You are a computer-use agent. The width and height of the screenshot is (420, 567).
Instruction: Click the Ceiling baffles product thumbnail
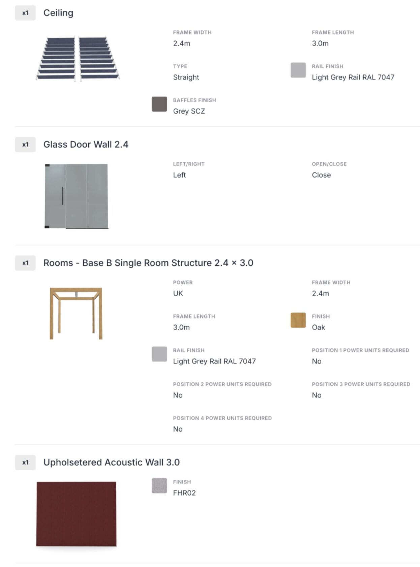pos(78,59)
